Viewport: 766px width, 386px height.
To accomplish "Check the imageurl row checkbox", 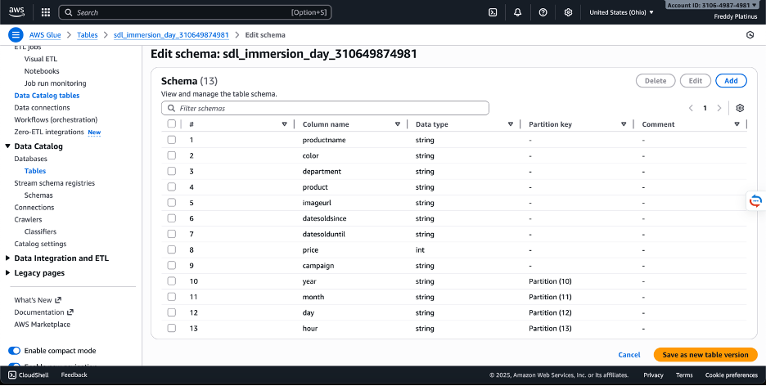I will click(172, 203).
